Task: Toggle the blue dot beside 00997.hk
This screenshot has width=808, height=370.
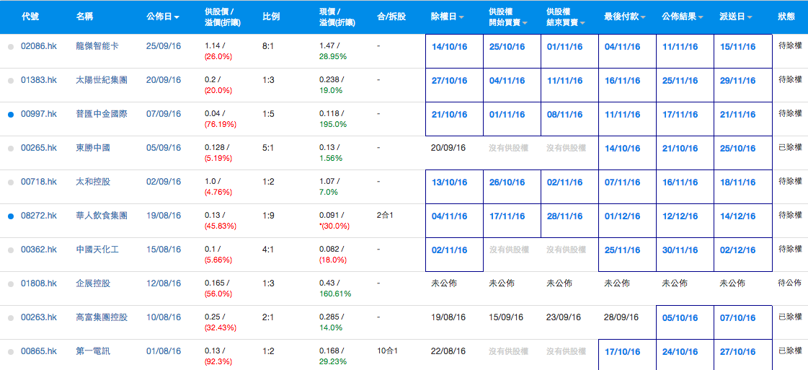Action: [10, 115]
